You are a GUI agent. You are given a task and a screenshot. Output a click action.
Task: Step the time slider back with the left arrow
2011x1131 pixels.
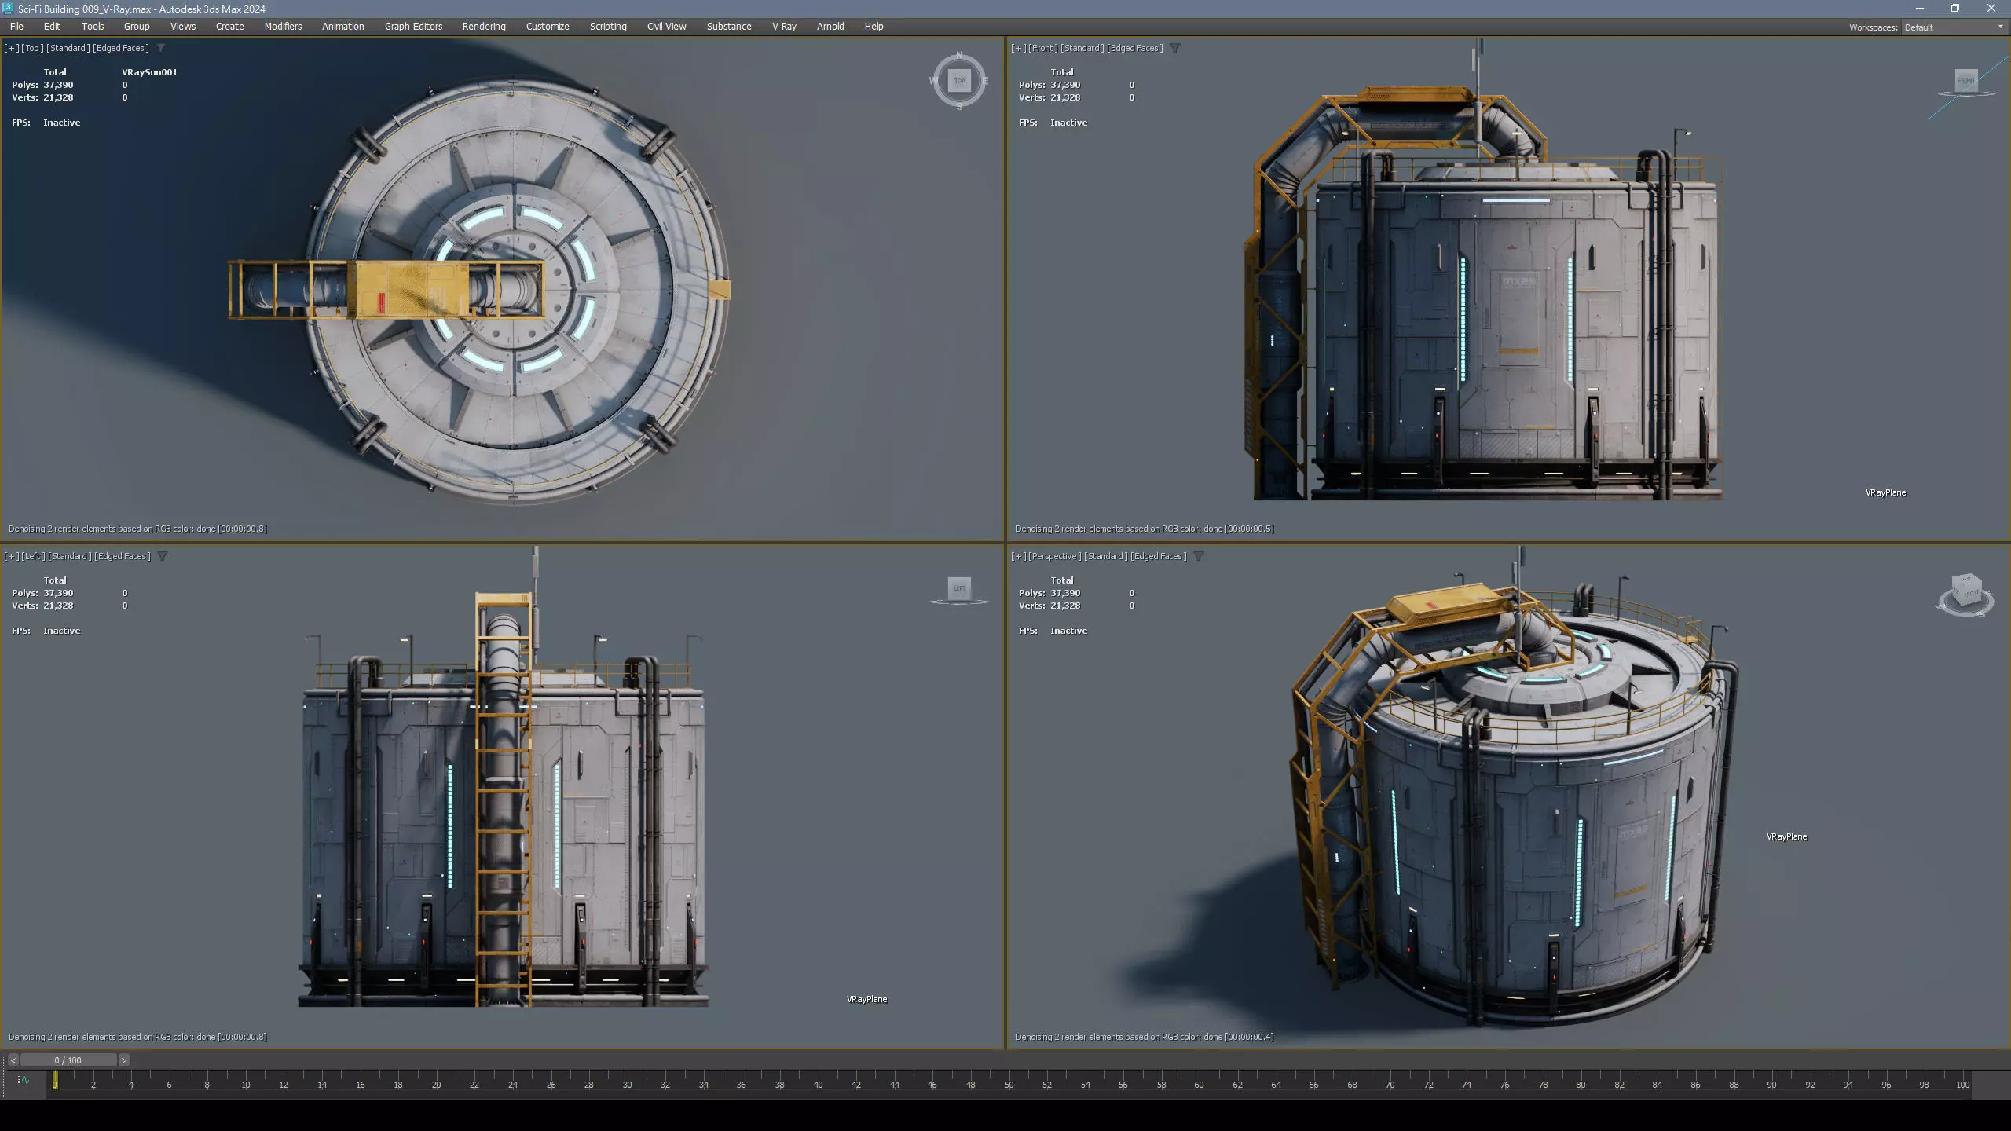pos(13,1060)
